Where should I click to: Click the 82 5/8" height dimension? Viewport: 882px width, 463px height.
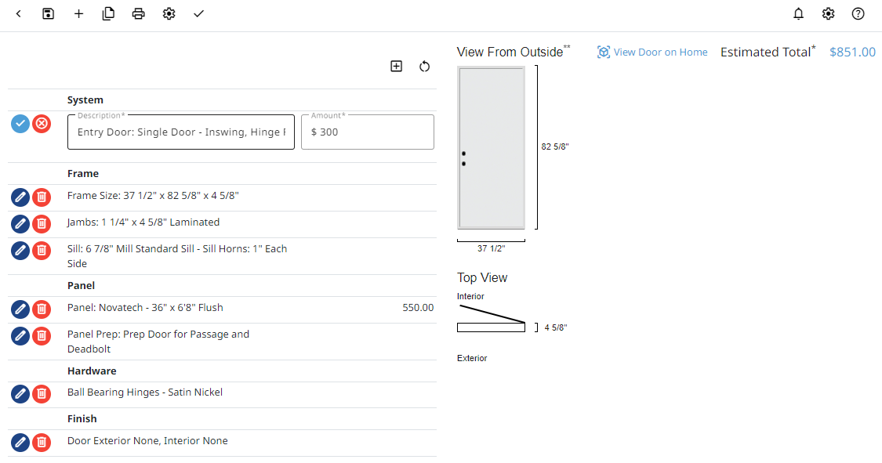[x=555, y=146]
